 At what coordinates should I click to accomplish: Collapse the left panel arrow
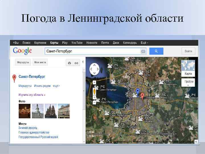click(83, 62)
